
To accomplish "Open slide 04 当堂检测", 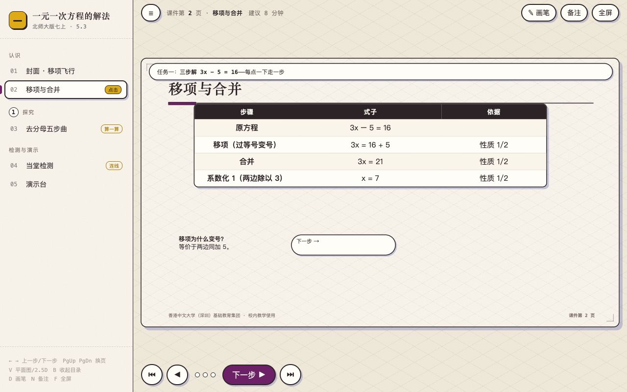I will pyautogui.click(x=66, y=166).
